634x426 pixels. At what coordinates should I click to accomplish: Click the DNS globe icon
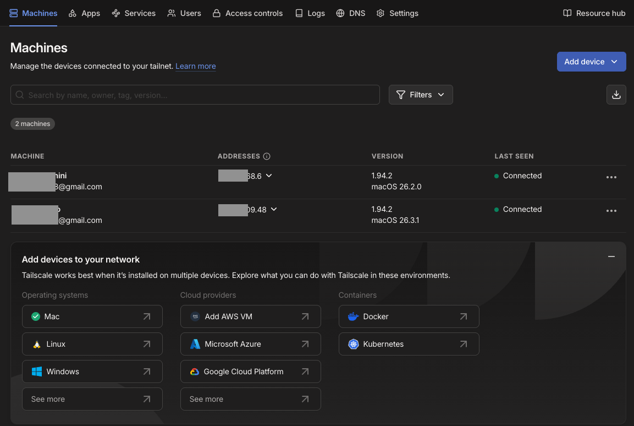point(340,13)
